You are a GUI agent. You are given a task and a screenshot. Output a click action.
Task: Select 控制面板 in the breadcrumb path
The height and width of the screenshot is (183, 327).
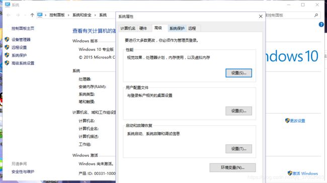(57, 15)
